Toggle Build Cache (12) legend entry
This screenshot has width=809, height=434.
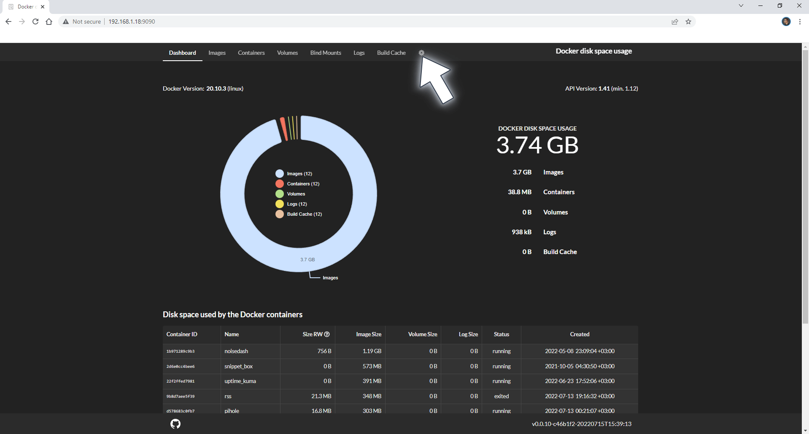(x=299, y=214)
